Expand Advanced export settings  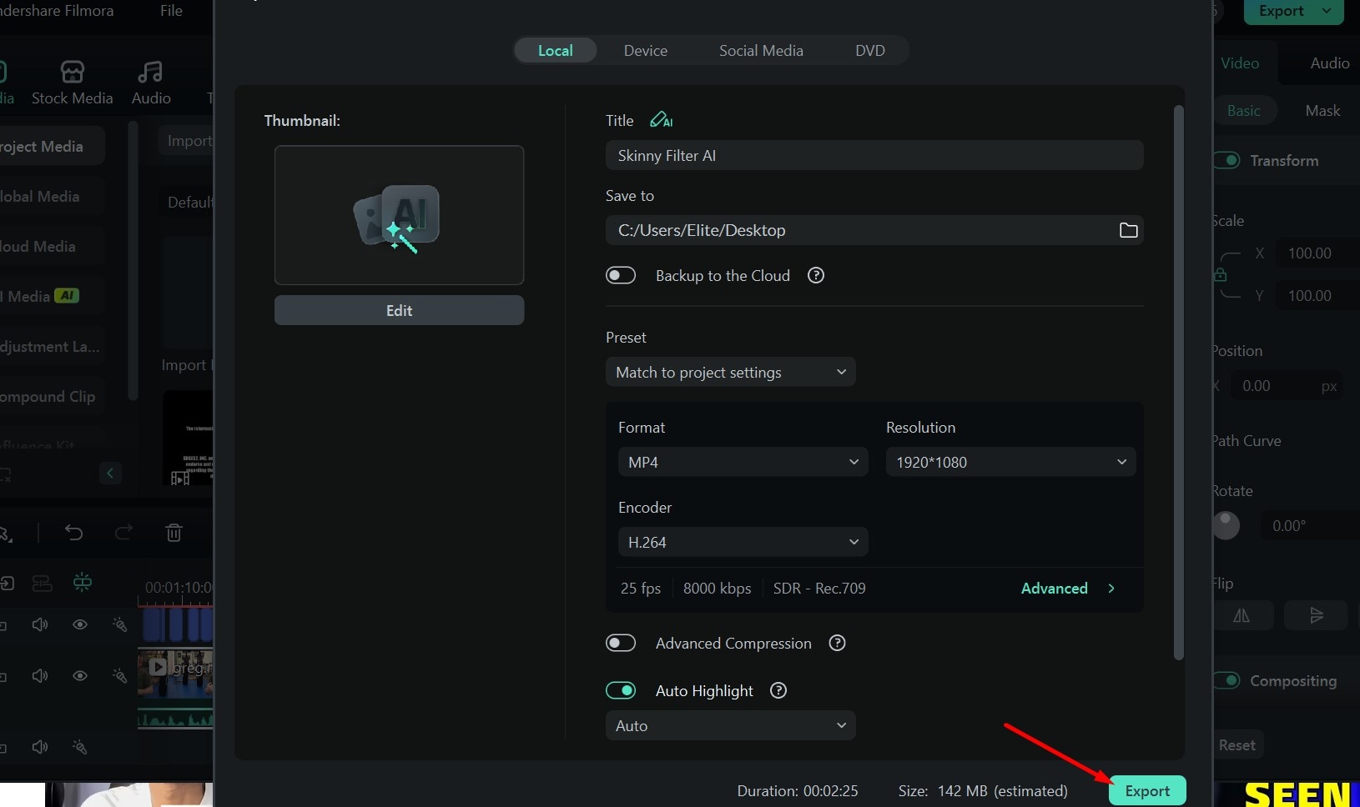1068,588
